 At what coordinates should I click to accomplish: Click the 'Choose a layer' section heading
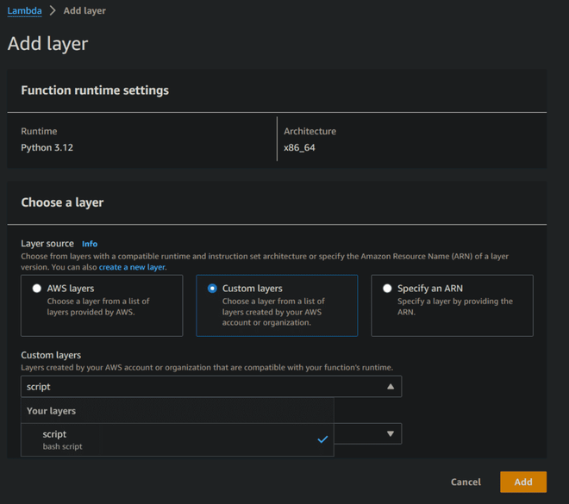click(62, 202)
